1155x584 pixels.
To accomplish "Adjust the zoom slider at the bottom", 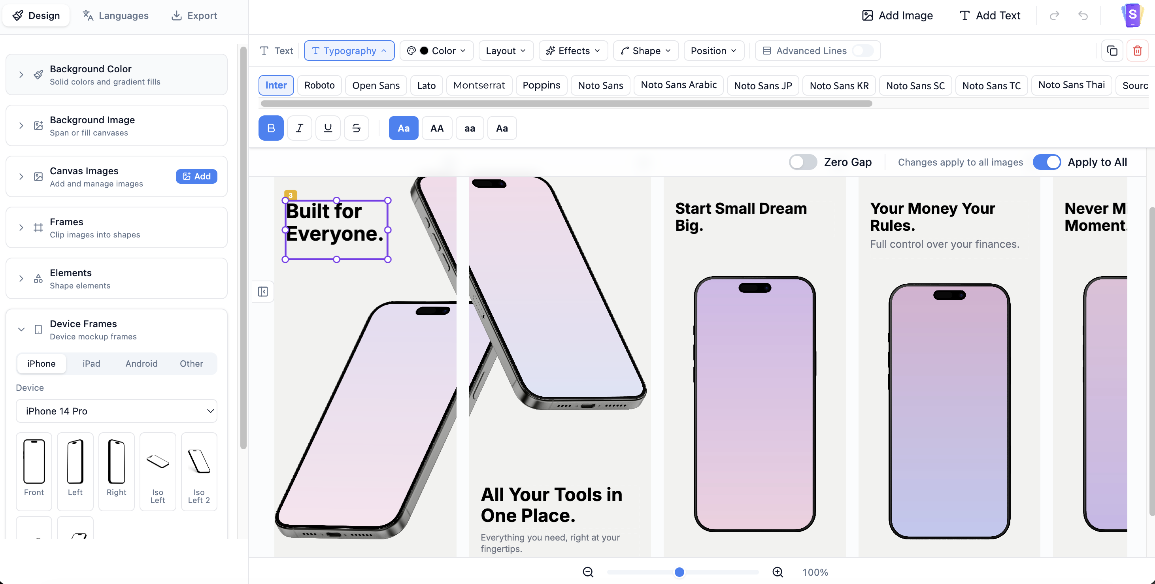I will (679, 572).
